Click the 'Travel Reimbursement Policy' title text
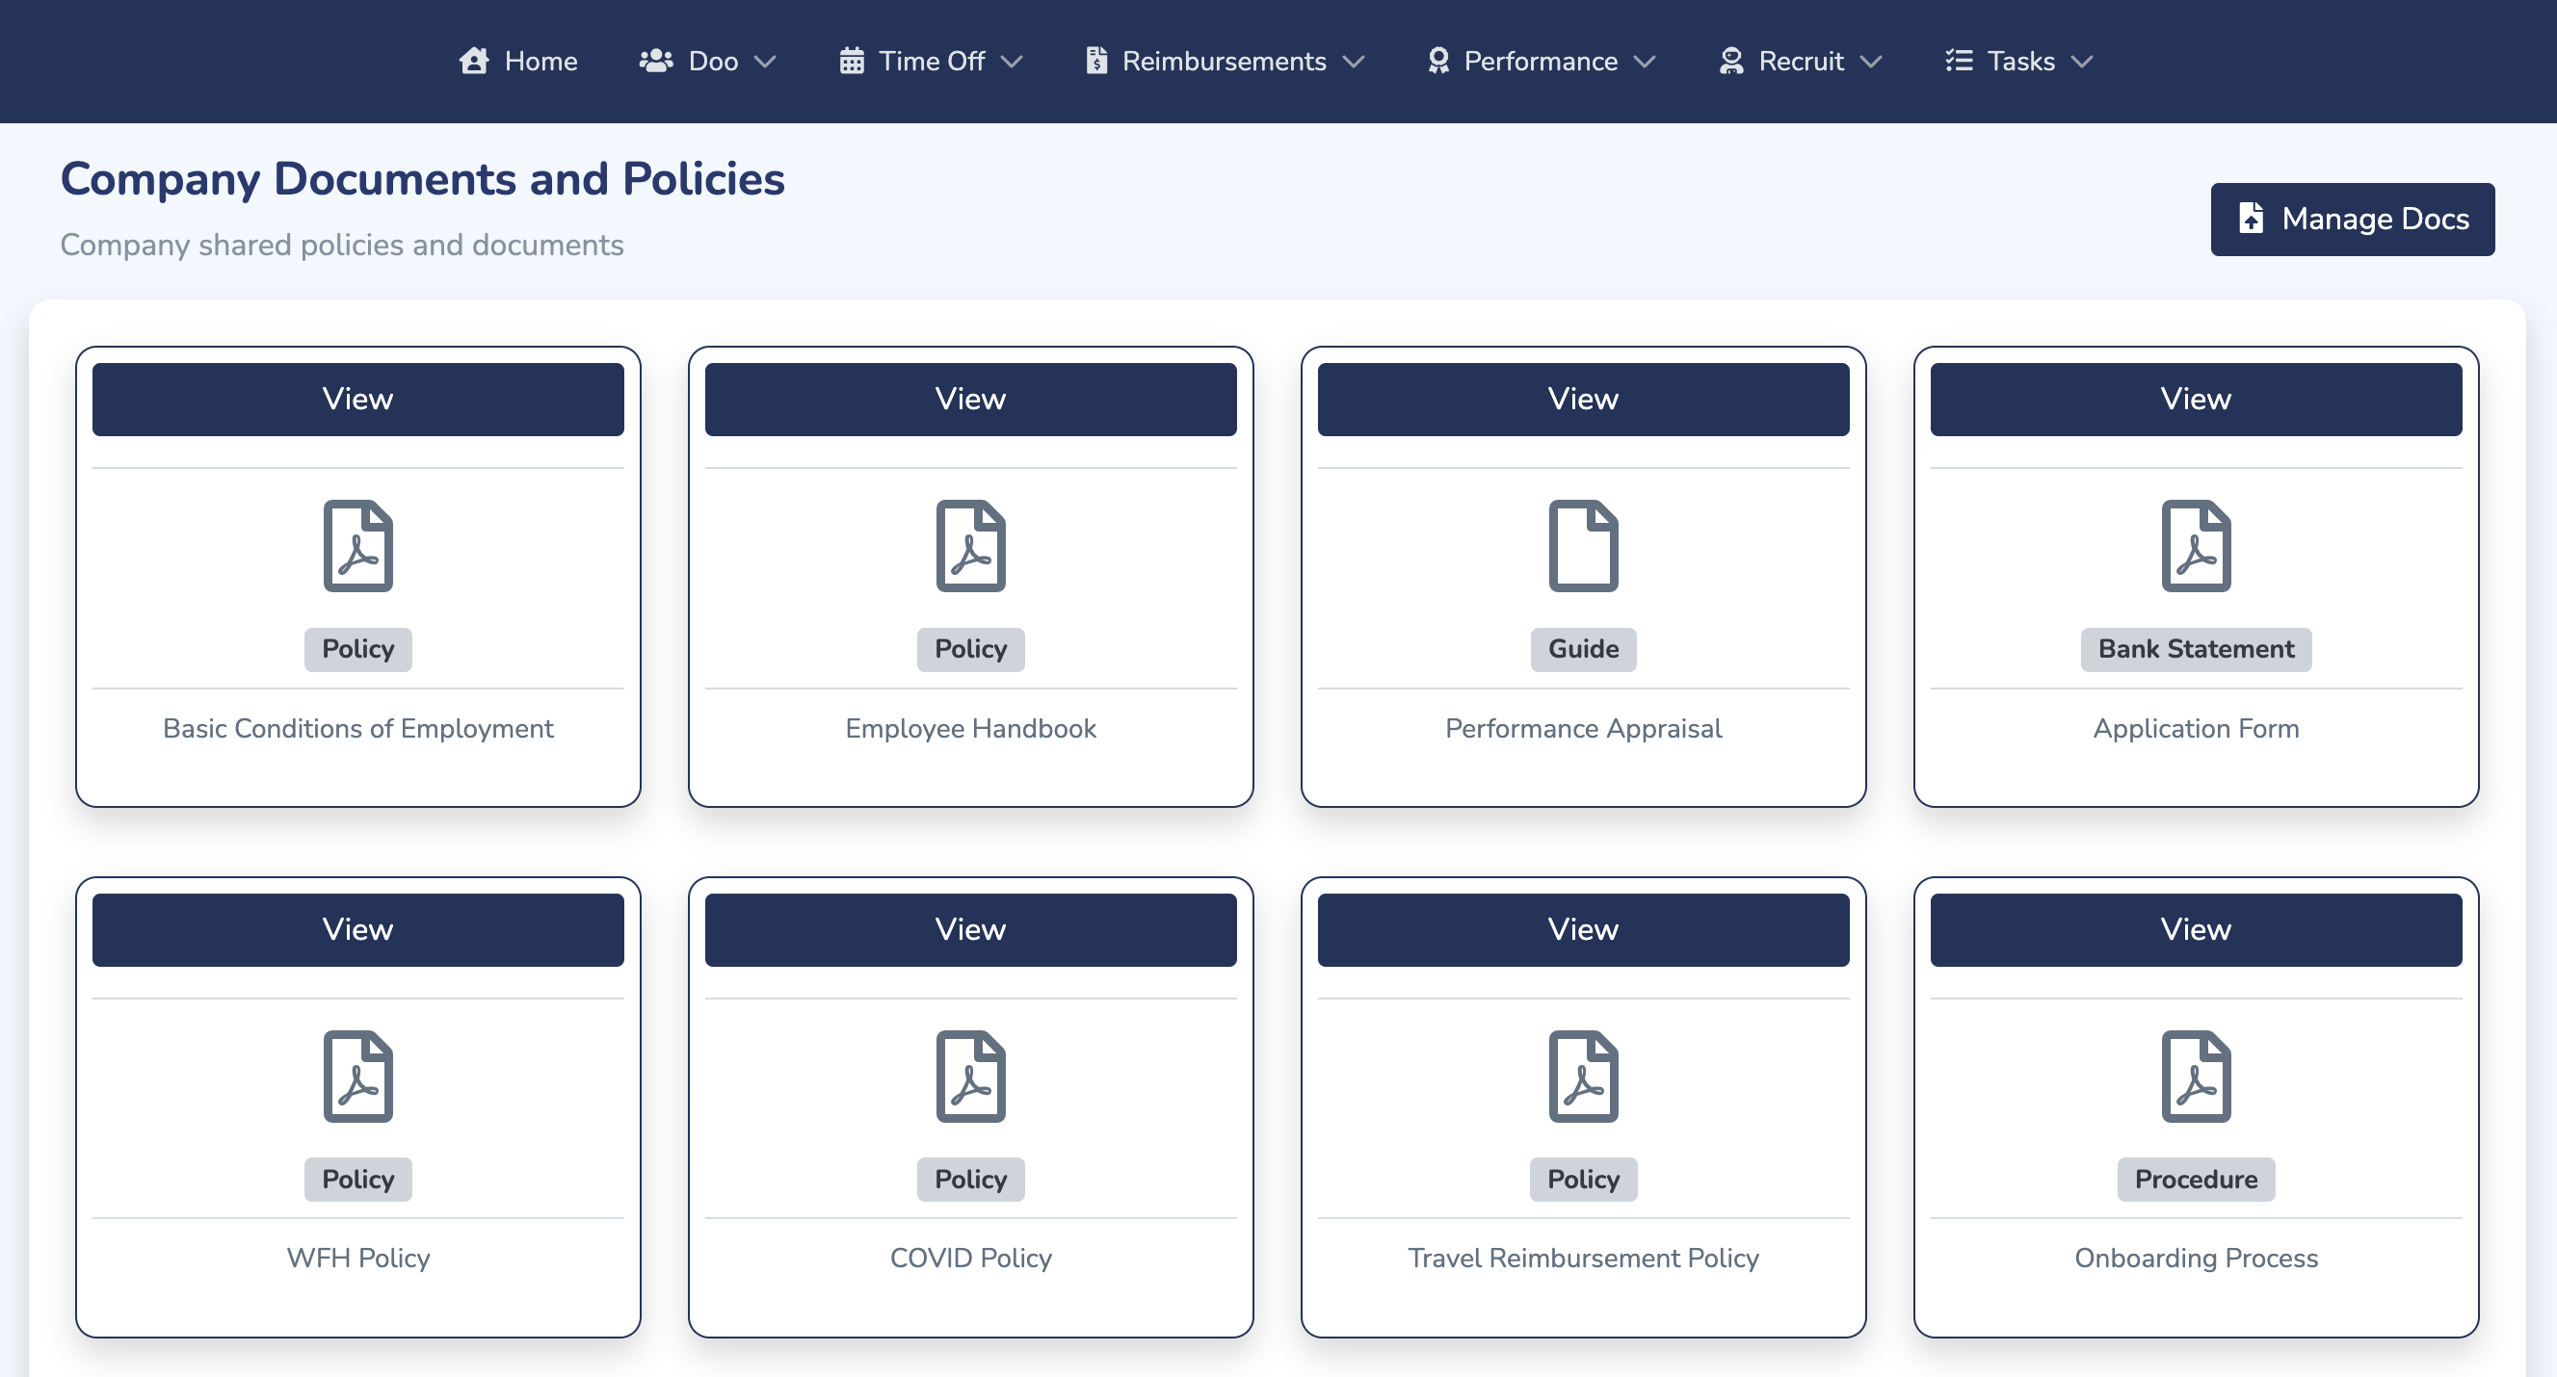This screenshot has width=2557, height=1377. pyautogui.click(x=1583, y=1258)
